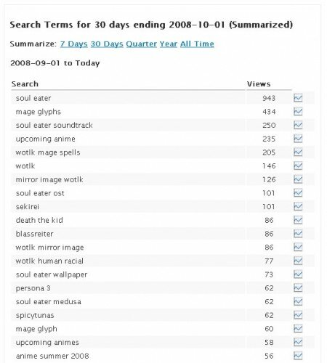
Task: Summarize by 7 Days
Action: (73, 44)
